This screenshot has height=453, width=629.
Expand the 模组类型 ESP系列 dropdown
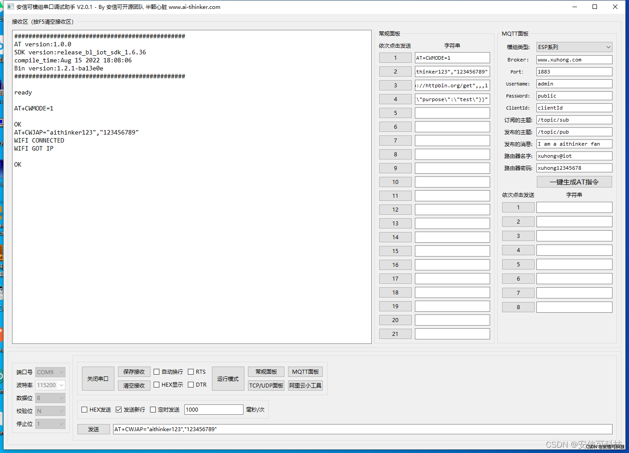[x=574, y=47]
